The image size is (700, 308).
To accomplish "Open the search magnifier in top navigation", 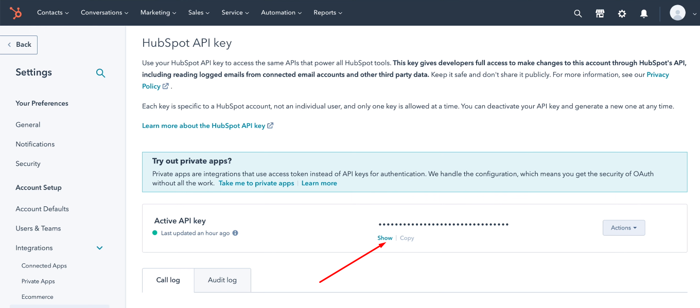I will point(578,14).
